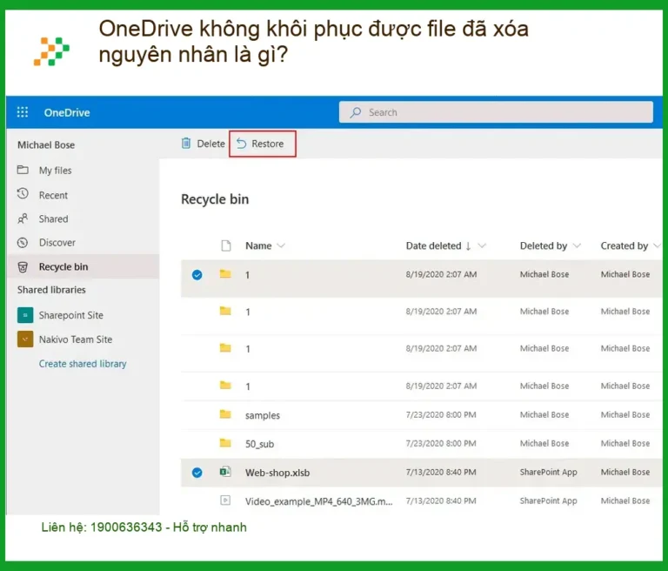The height and width of the screenshot is (571, 668).
Task: Click the Restore arrow icon
Action: coord(242,144)
